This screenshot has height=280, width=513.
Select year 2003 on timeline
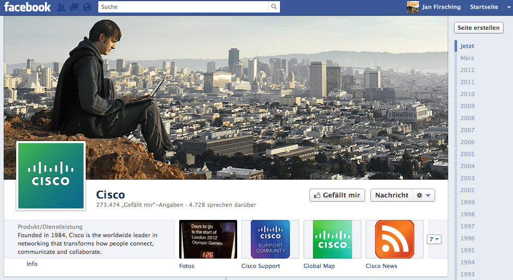[467, 178]
